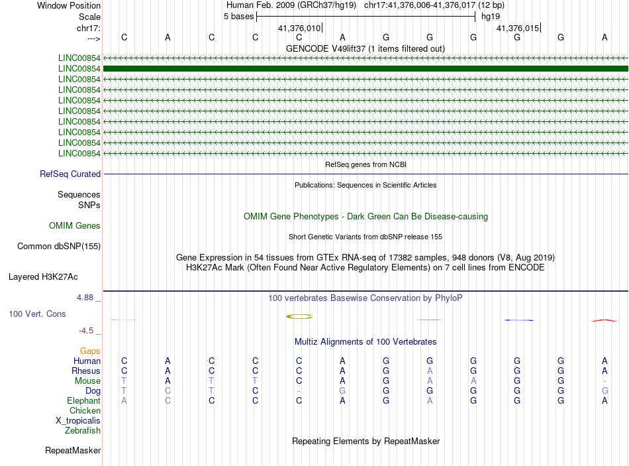Click the "Window Position" track label
Screen dimensions: 629x466
pos(69,5)
